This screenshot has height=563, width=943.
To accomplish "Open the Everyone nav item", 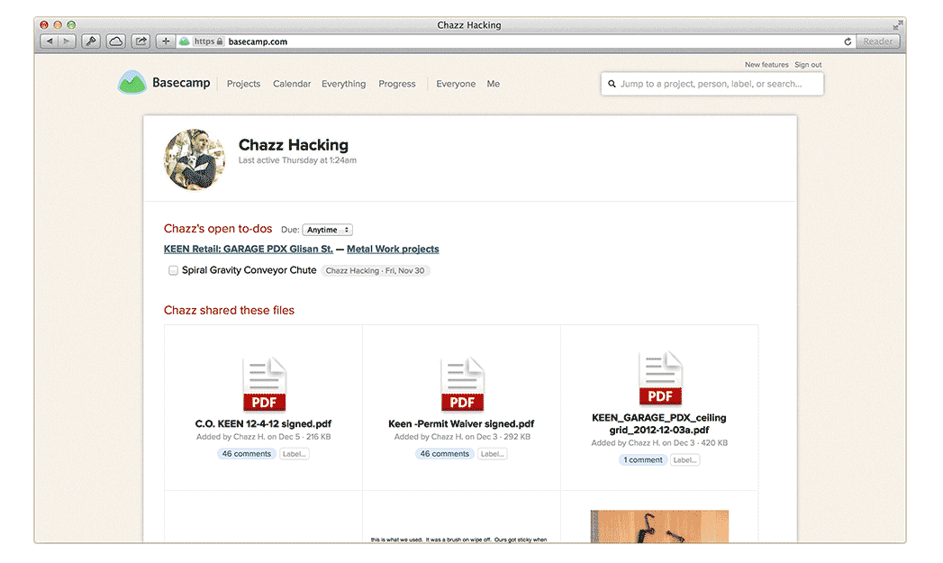I will tap(456, 84).
